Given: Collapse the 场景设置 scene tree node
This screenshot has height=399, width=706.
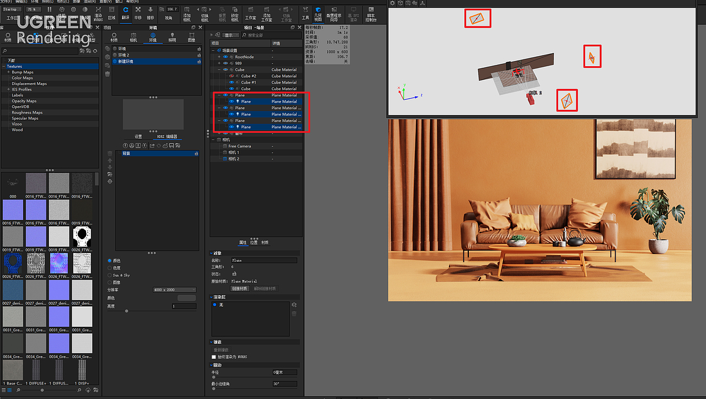Looking at the screenshot, I should pyautogui.click(x=213, y=51).
